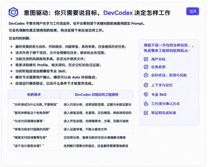The height and width of the screenshot is (167, 208).
Task: Click the 验证和完成标准 checkmark icon
Action: tap(146, 113)
